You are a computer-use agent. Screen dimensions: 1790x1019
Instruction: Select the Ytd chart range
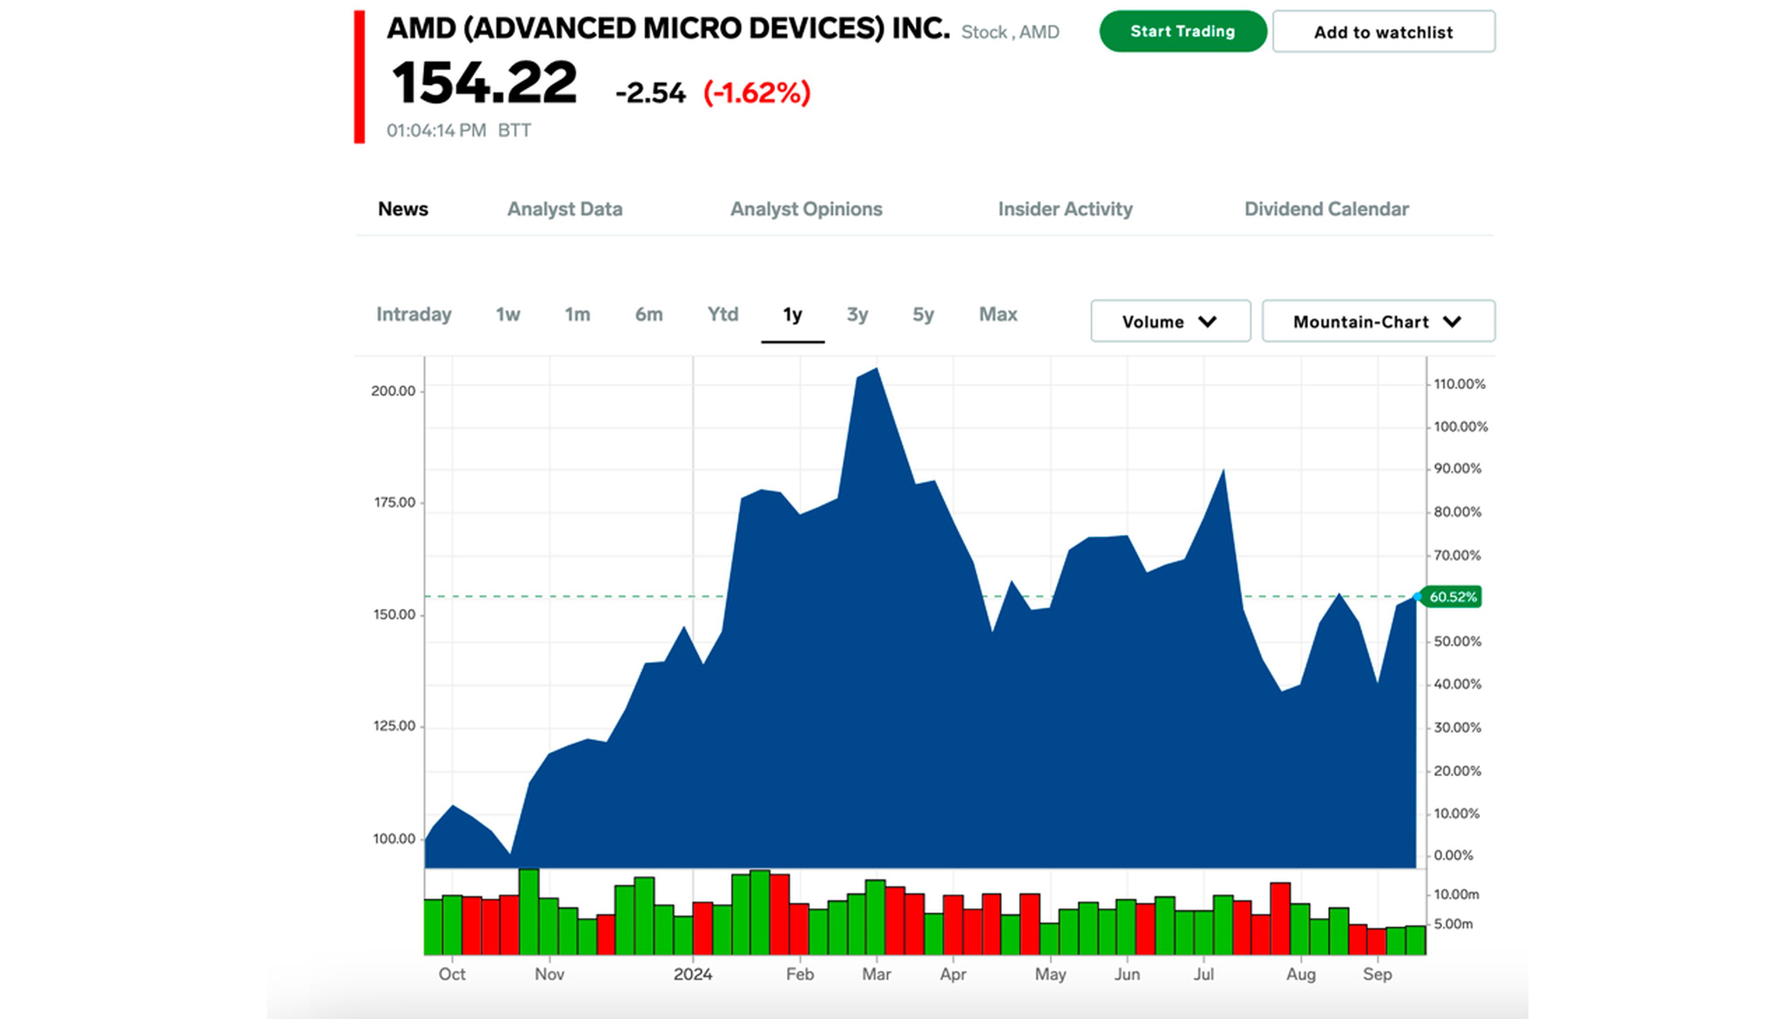(723, 315)
